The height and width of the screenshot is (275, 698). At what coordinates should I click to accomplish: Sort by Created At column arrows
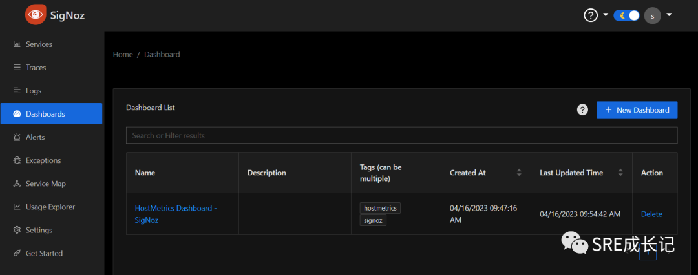[x=519, y=173]
